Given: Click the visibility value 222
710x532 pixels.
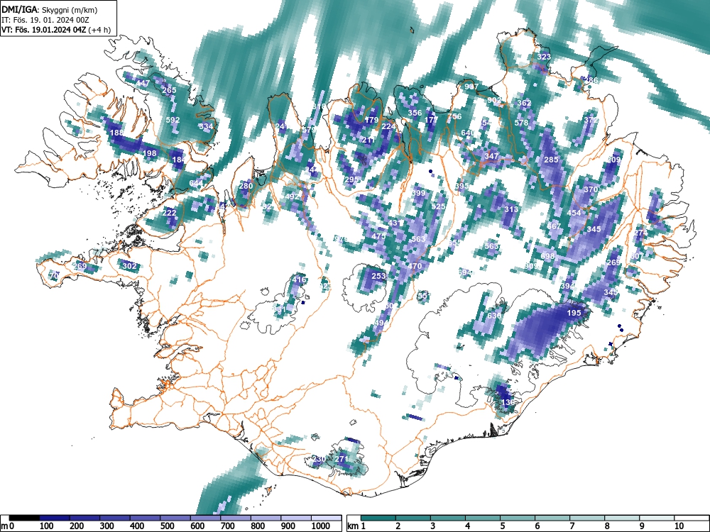Looking at the screenshot, I should [x=170, y=213].
